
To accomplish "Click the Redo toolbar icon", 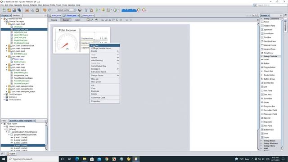I will [x=50, y=10].
